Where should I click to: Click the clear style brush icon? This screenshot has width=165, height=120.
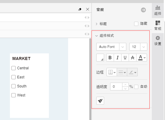tap(100, 101)
